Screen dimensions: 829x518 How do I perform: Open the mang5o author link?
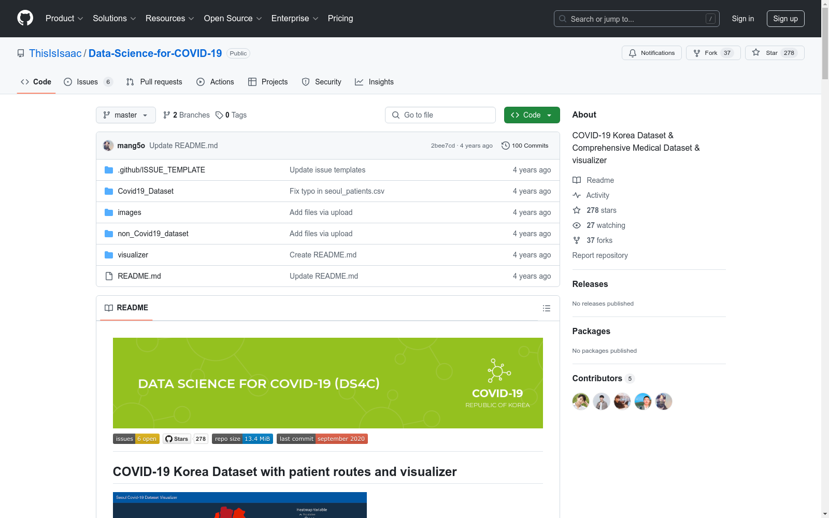pos(131,146)
